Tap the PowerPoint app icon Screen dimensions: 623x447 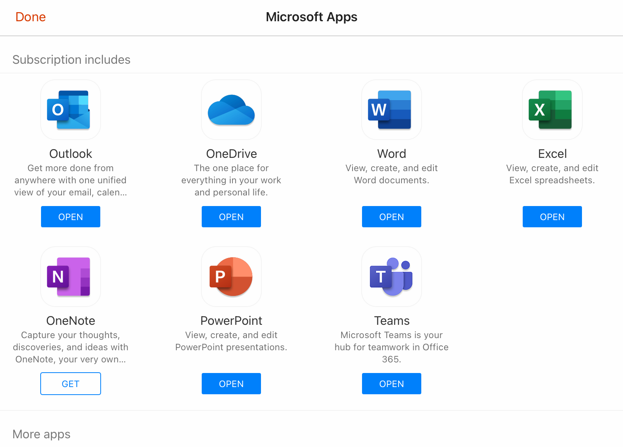[x=231, y=277]
